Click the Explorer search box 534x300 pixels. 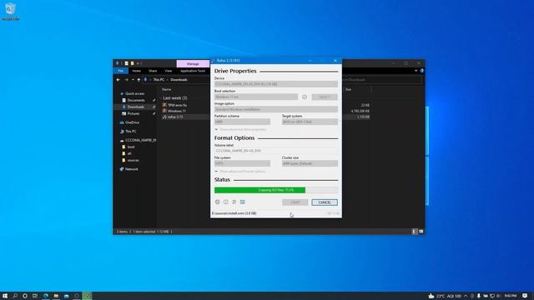click(381, 80)
